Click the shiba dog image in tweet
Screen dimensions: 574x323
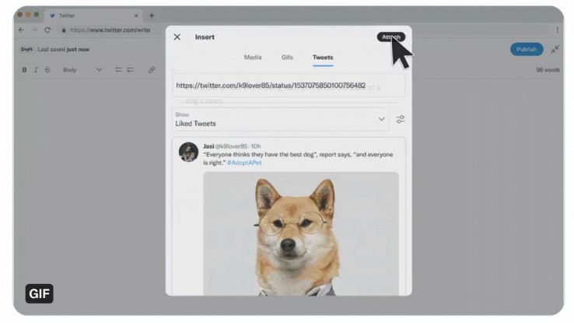(301, 233)
